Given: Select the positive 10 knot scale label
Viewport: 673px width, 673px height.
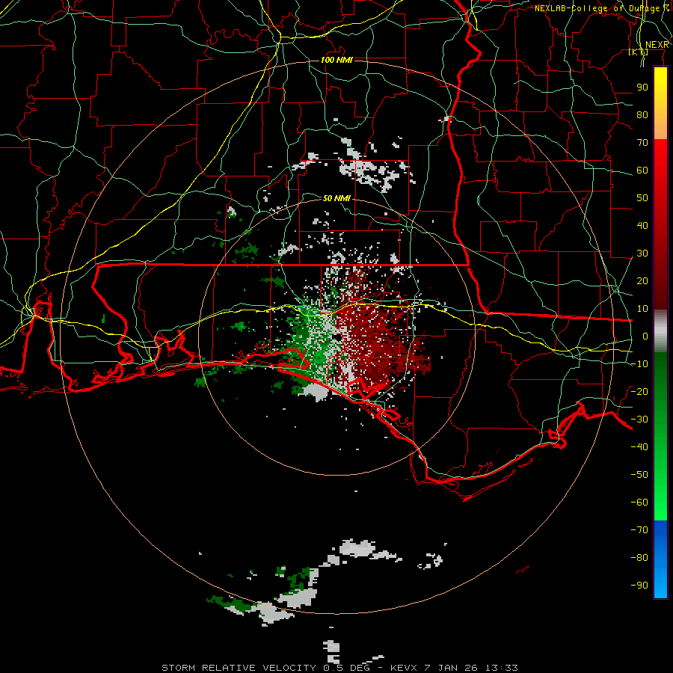Looking at the screenshot, I should tap(642, 309).
